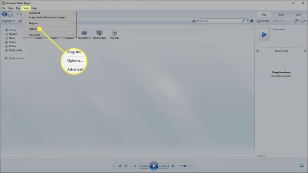Select Videos in the navigation pane
Image resolution: width=308 pixels, height=173 pixels.
10,42
